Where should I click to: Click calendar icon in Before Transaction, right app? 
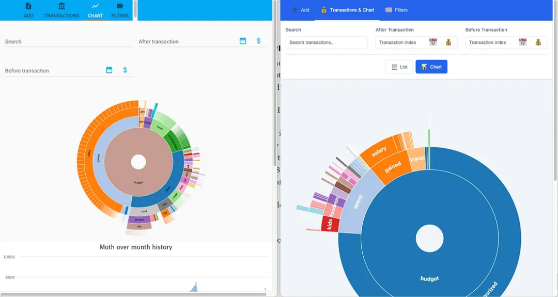click(x=522, y=42)
